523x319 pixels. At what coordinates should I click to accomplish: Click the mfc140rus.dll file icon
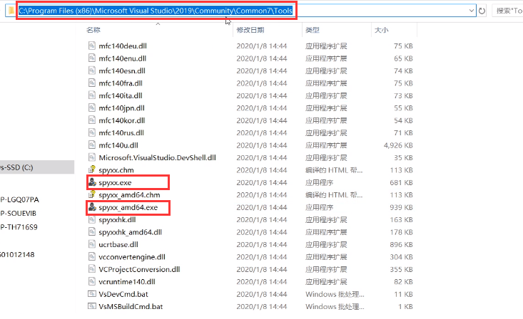92,132
